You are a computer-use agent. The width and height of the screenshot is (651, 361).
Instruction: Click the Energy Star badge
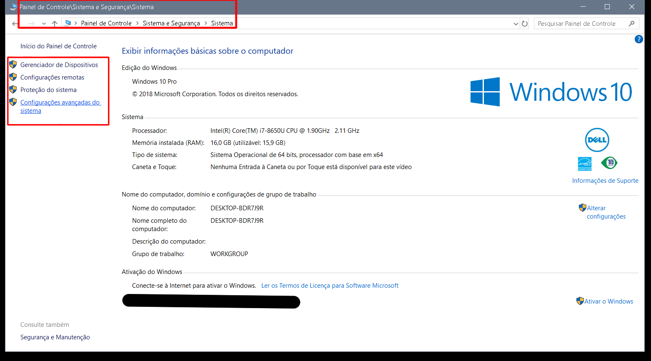pos(585,164)
